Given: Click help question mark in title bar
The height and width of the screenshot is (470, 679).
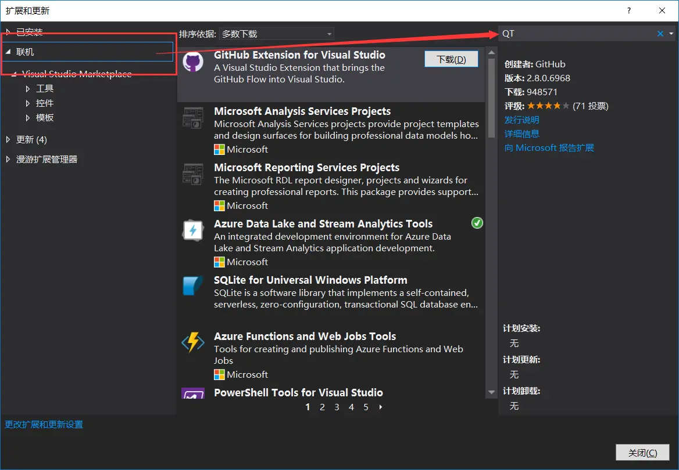Looking at the screenshot, I should [x=629, y=10].
